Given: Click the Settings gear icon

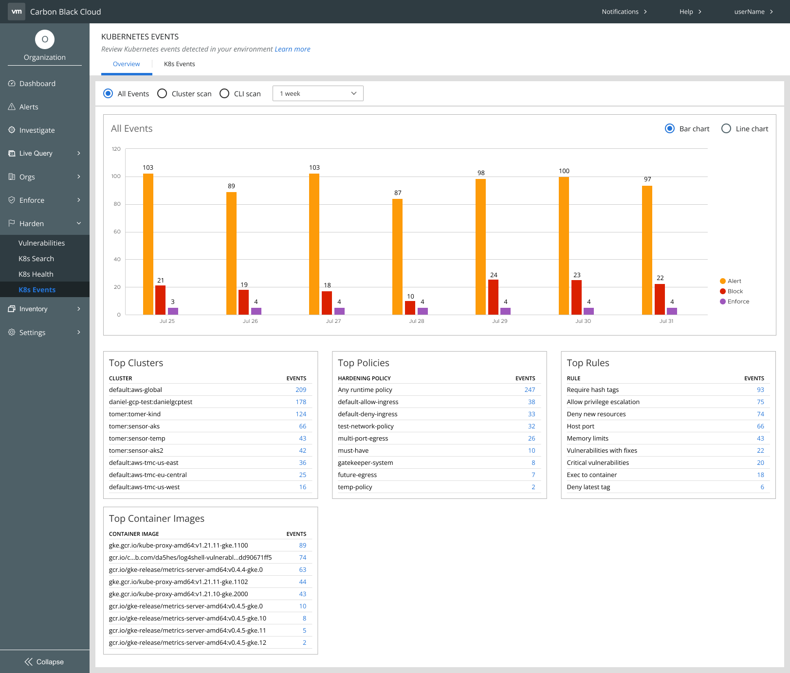Looking at the screenshot, I should click(x=12, y=332).
